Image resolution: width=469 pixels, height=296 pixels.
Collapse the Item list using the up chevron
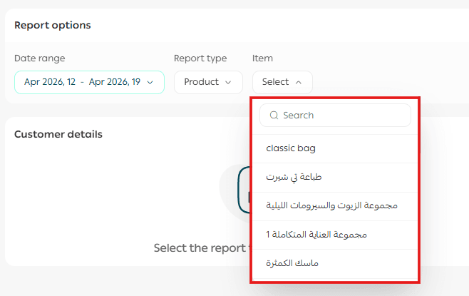coord(298,82)
